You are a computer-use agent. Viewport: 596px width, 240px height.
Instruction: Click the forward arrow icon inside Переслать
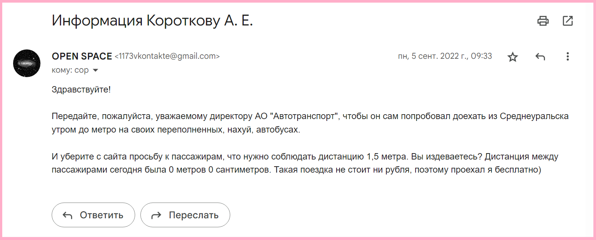(x=156, y=215)
